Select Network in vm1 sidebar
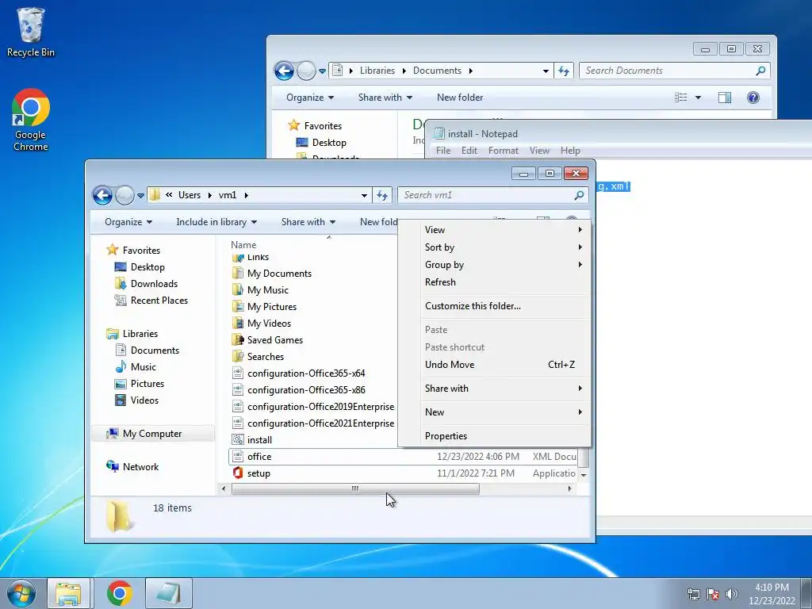812x609 pixels. (140, 467)
